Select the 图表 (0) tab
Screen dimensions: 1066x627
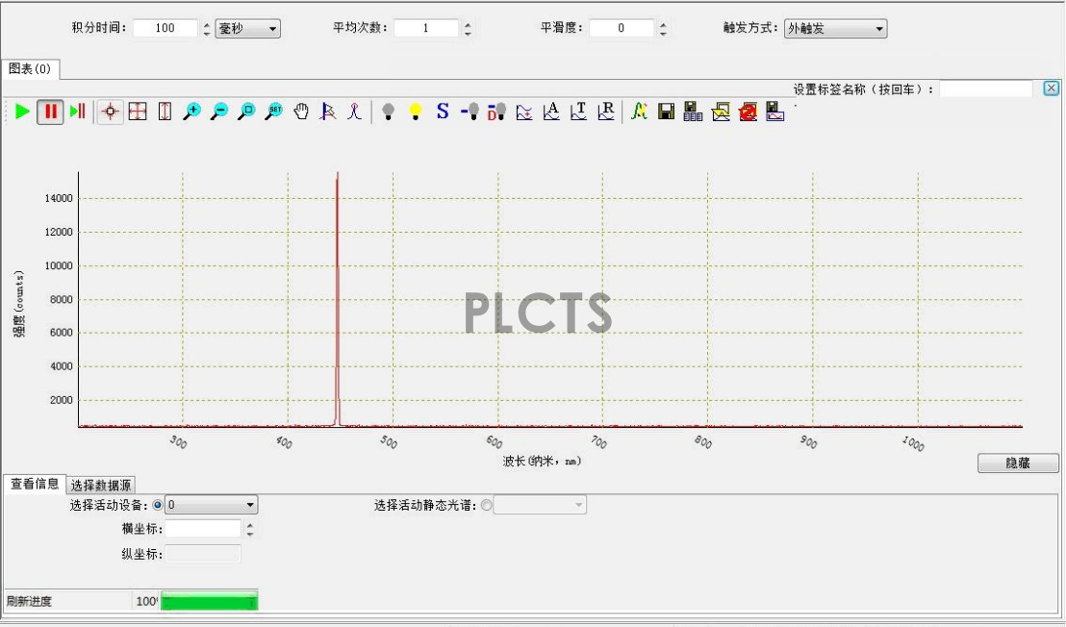(30, 68)
